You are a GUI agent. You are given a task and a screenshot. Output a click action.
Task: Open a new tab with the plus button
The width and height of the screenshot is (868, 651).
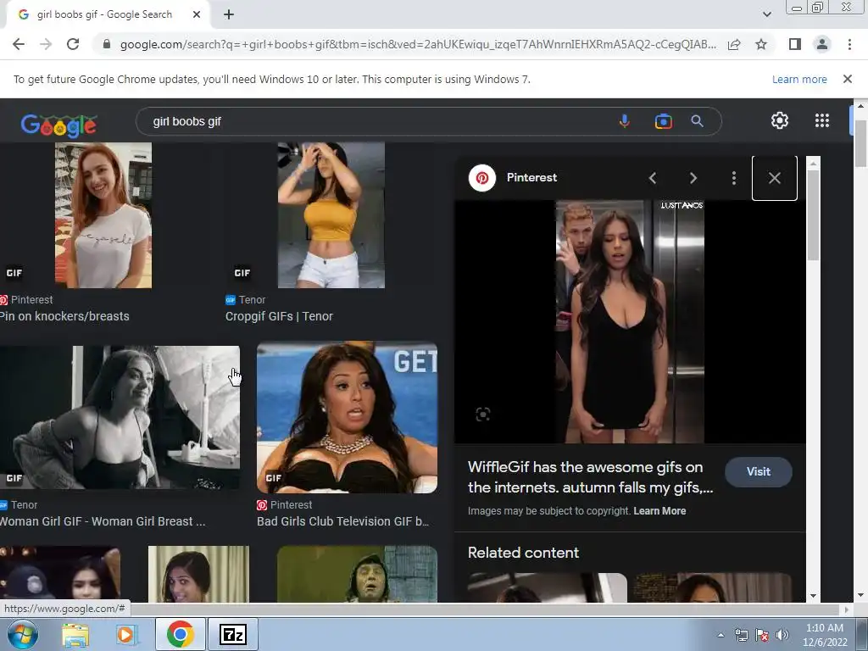229,15
